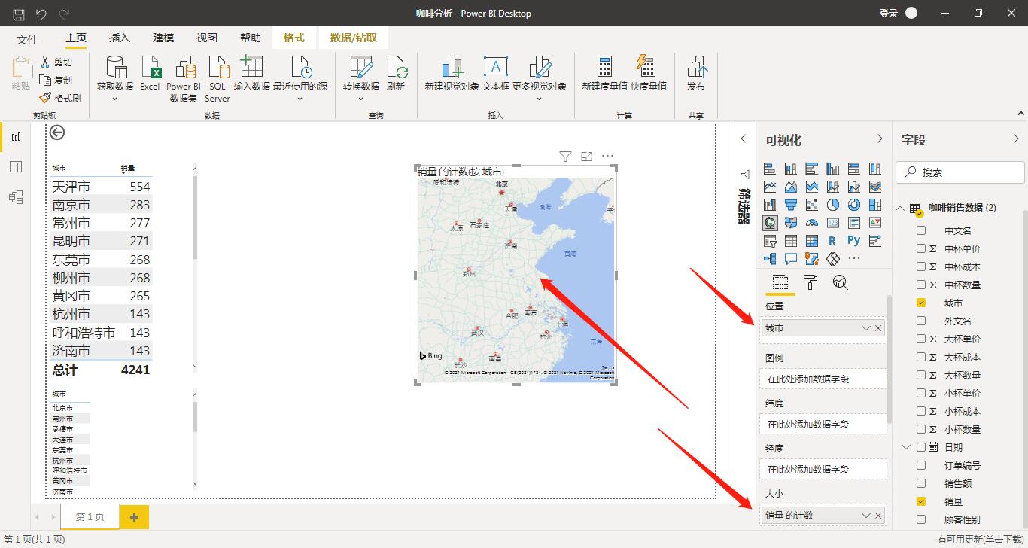Switch to the 建模 ribbon tab
1028x548 pixels.
point(163,38)
